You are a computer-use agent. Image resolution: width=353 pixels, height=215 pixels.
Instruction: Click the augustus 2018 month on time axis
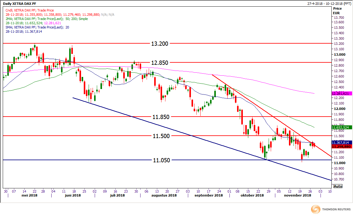pyautogui.click(x=164, y=195)
